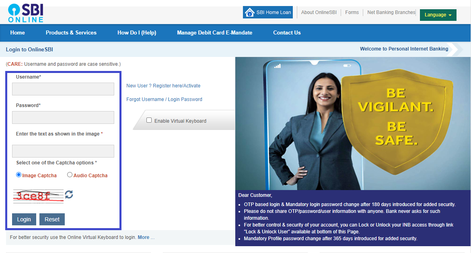Click New User Register here/Activate link

(163, 86)
